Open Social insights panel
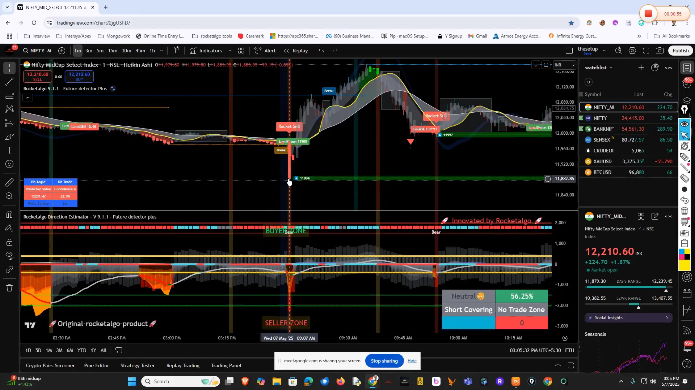The height and width of the screenshot is (390, 695). tap(628, 318)
